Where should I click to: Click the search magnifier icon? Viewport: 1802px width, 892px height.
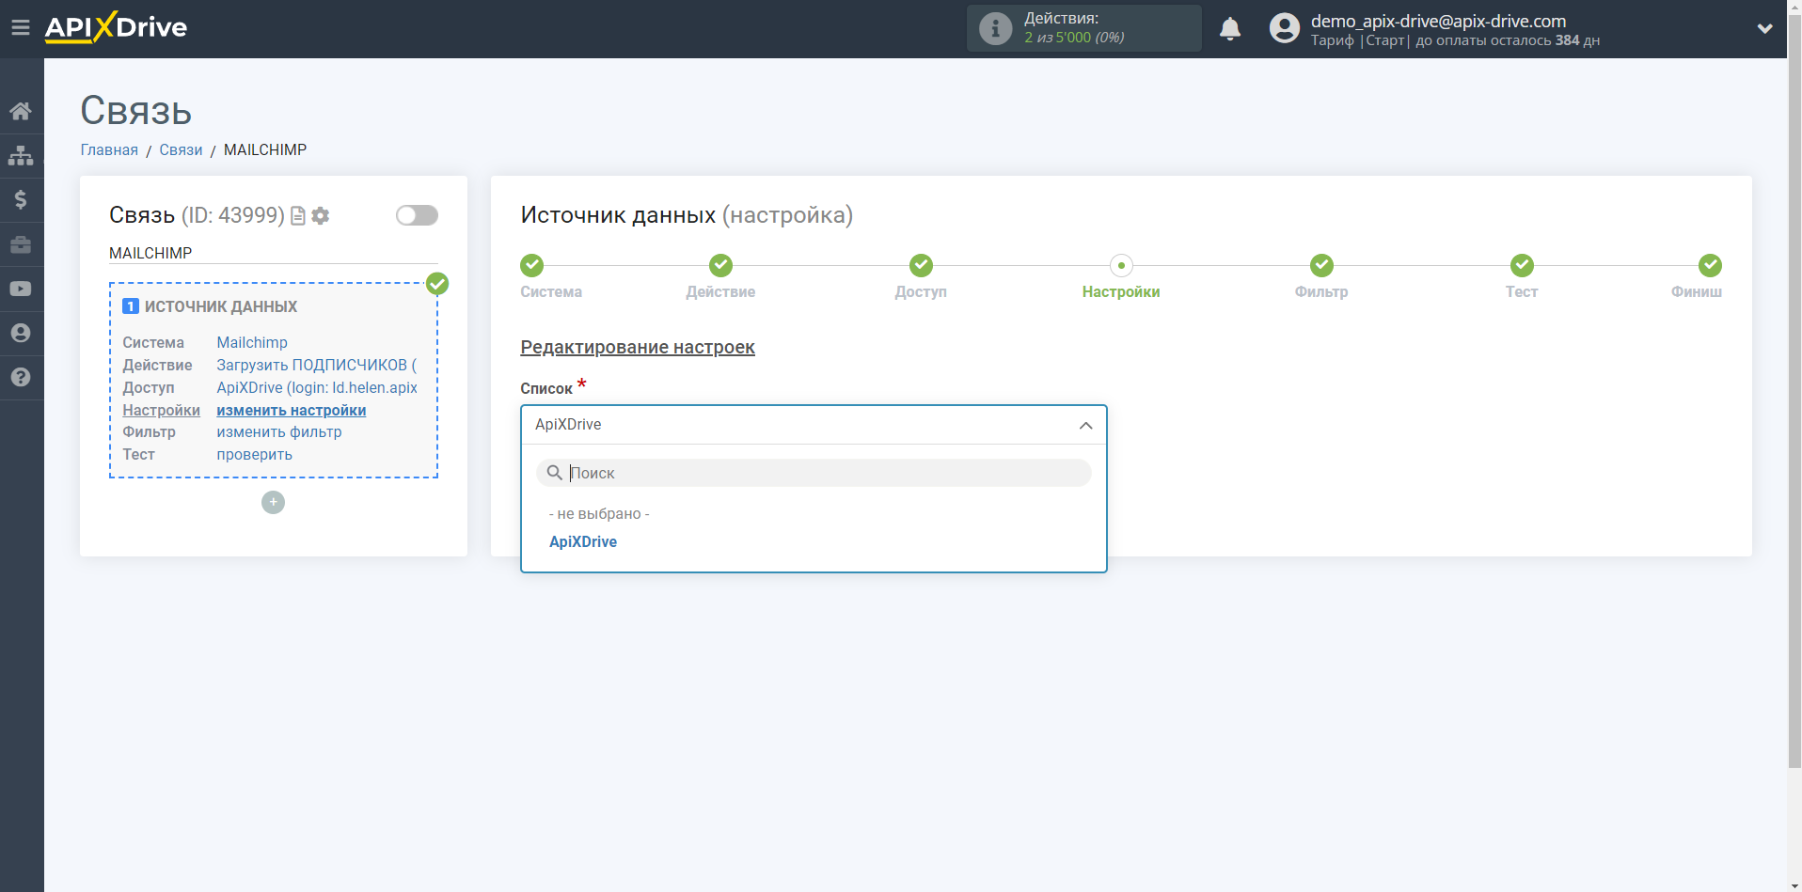point(555,473)
